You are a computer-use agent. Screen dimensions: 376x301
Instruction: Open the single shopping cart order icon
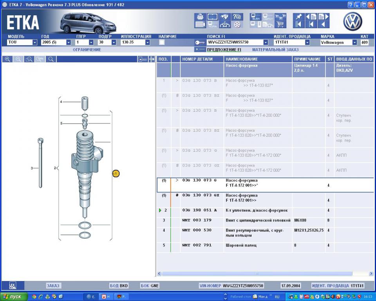tap(280, 24)
